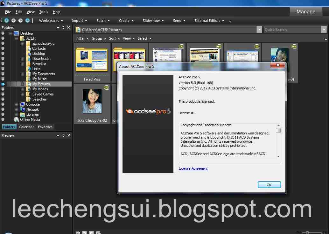Click the Home toolbar icon

tap(6, 21)
